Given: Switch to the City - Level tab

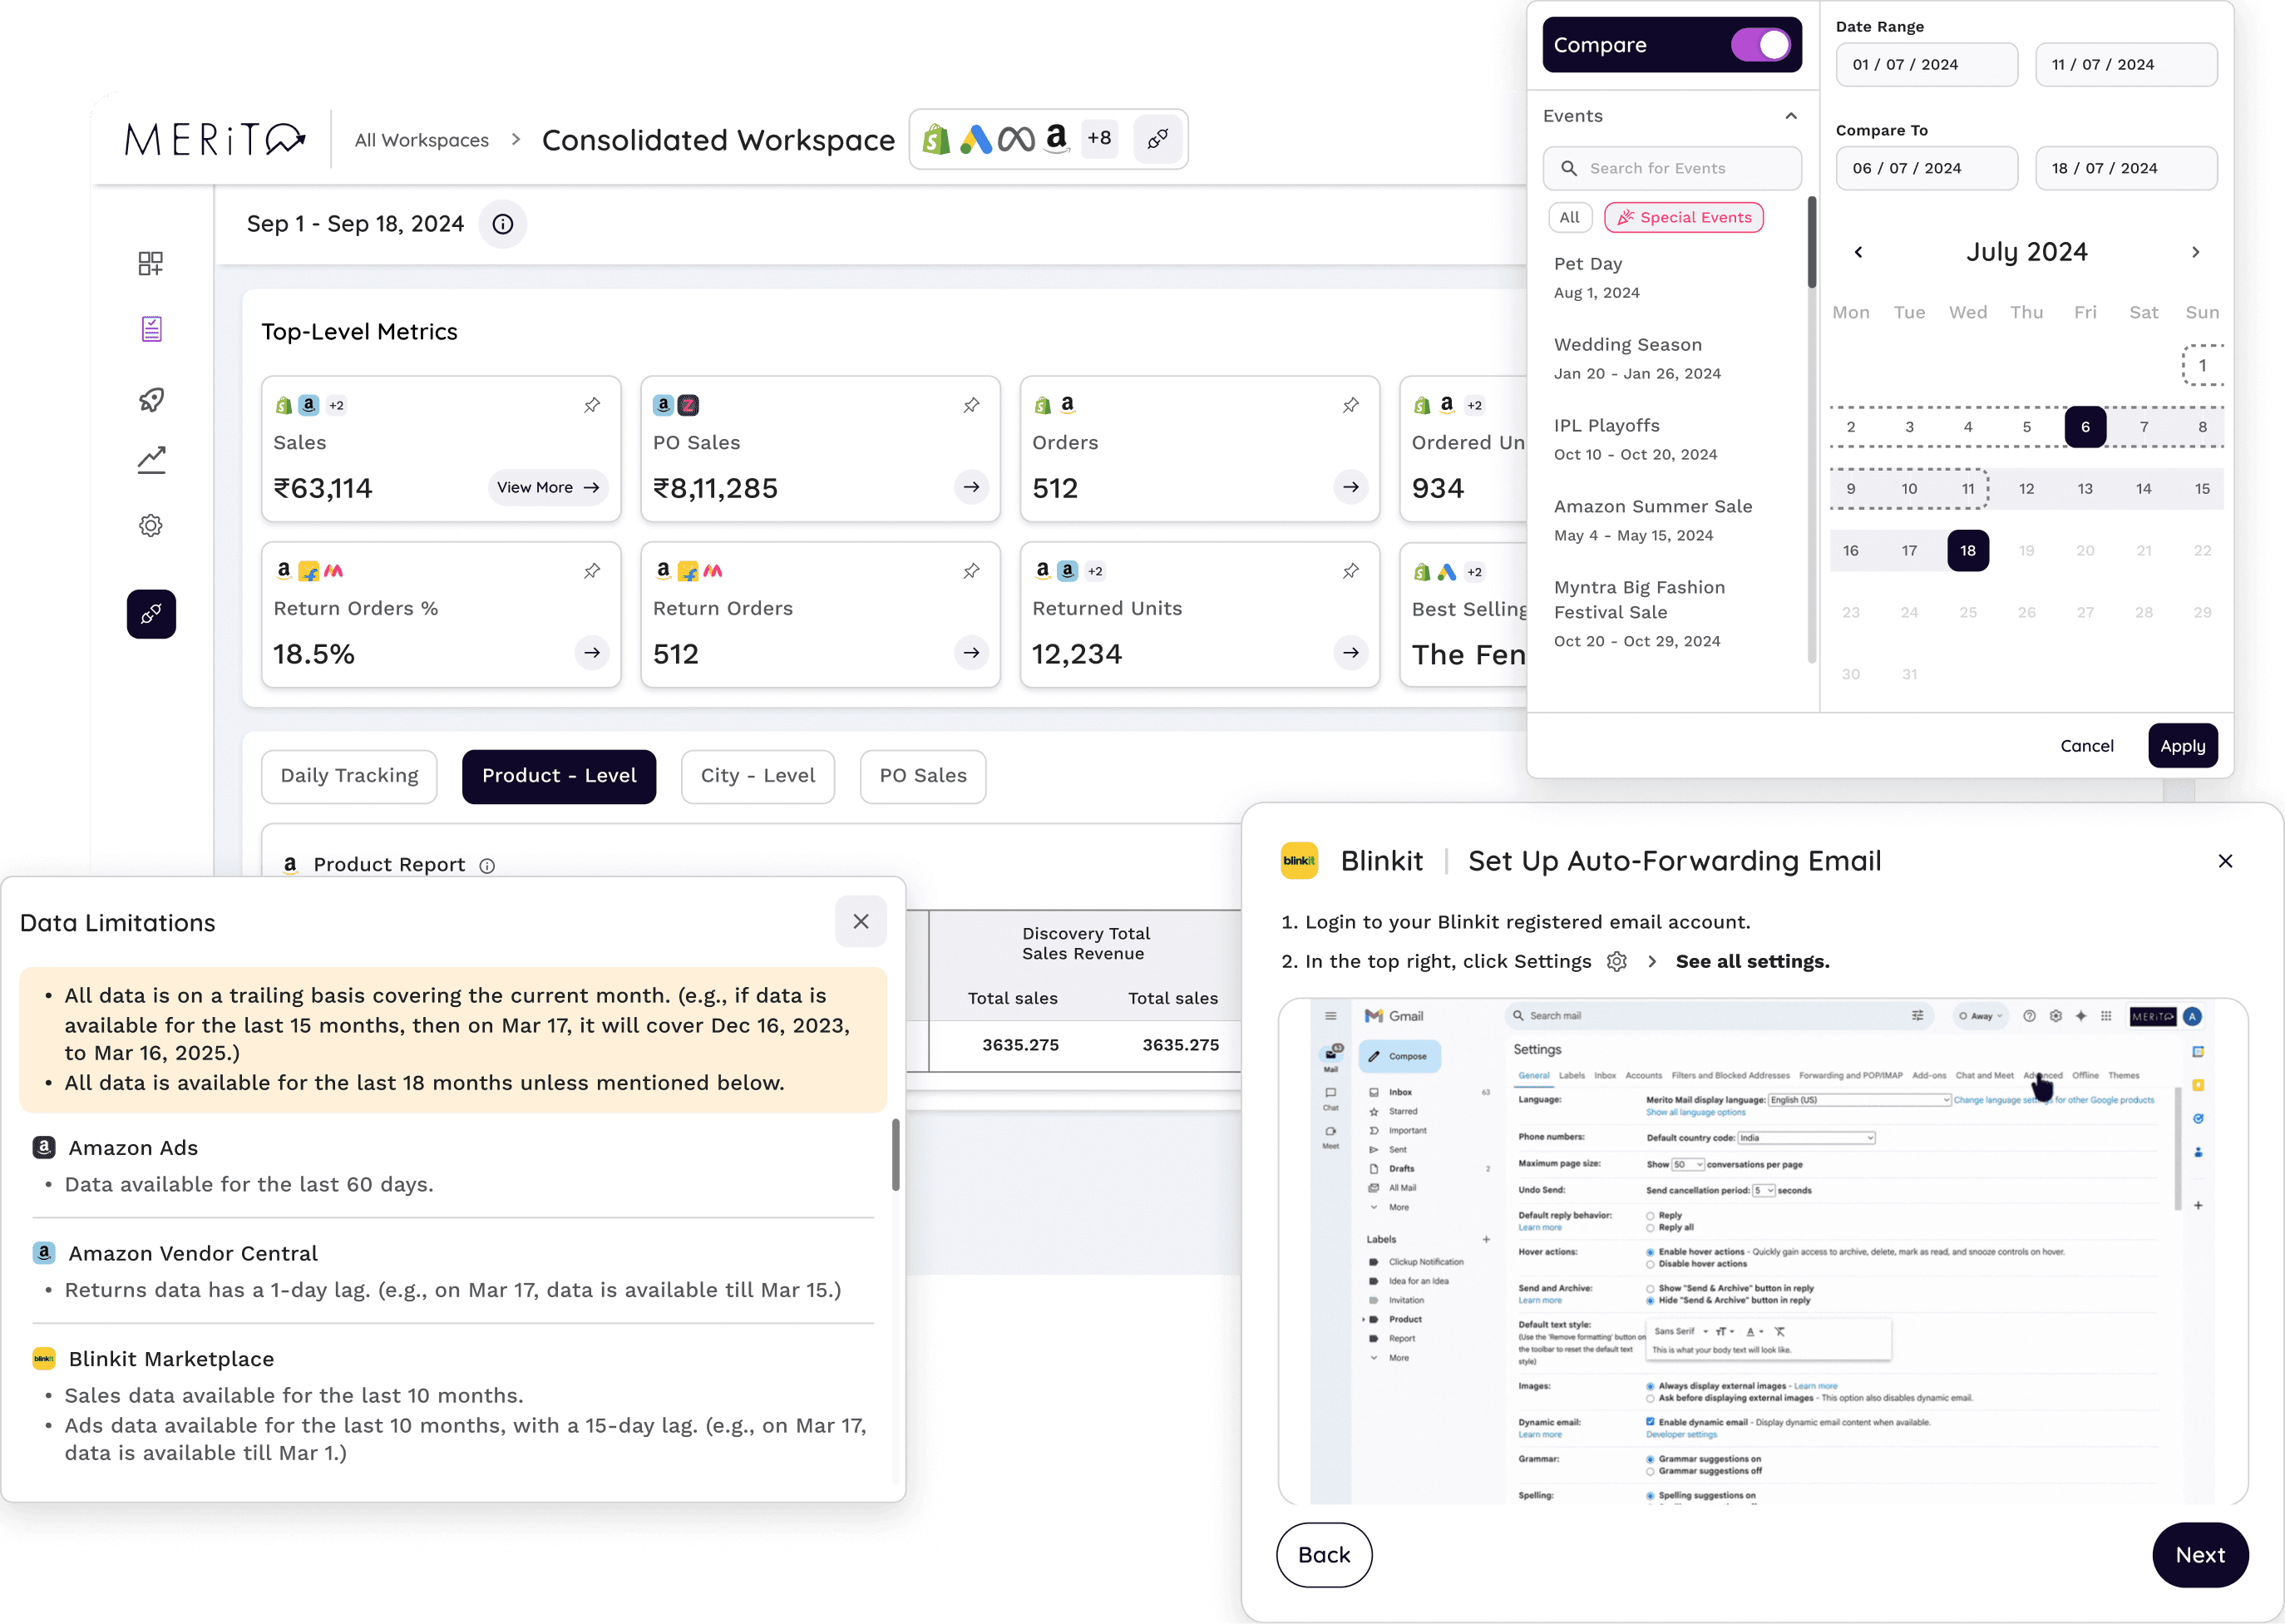Looking at the screenshot, I should click(757, 776).
